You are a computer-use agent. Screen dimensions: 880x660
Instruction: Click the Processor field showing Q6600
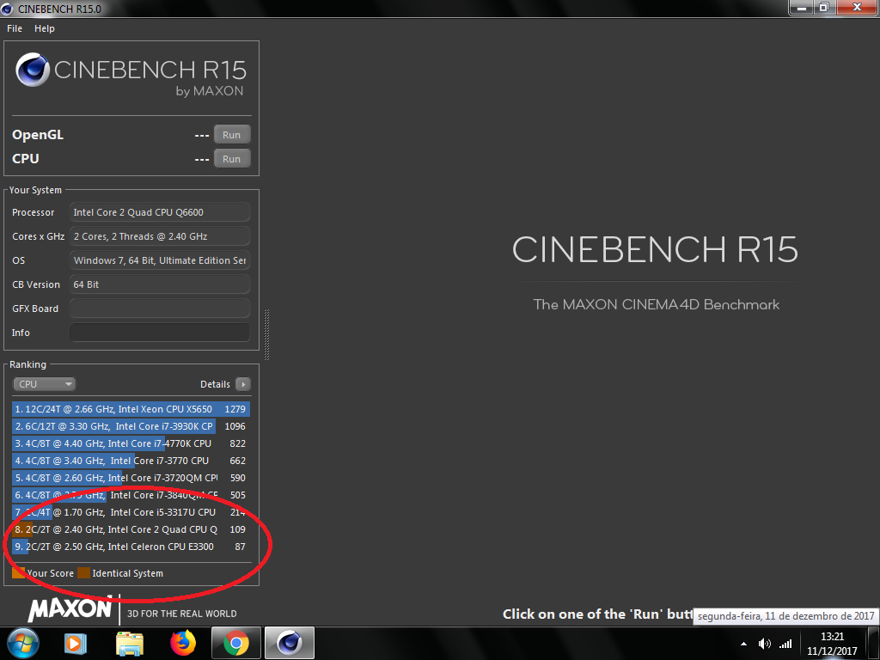point(159,212)
